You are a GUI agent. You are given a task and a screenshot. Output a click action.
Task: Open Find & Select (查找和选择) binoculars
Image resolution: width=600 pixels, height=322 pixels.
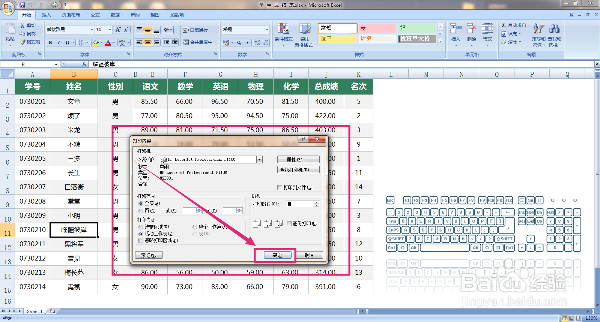554,34
